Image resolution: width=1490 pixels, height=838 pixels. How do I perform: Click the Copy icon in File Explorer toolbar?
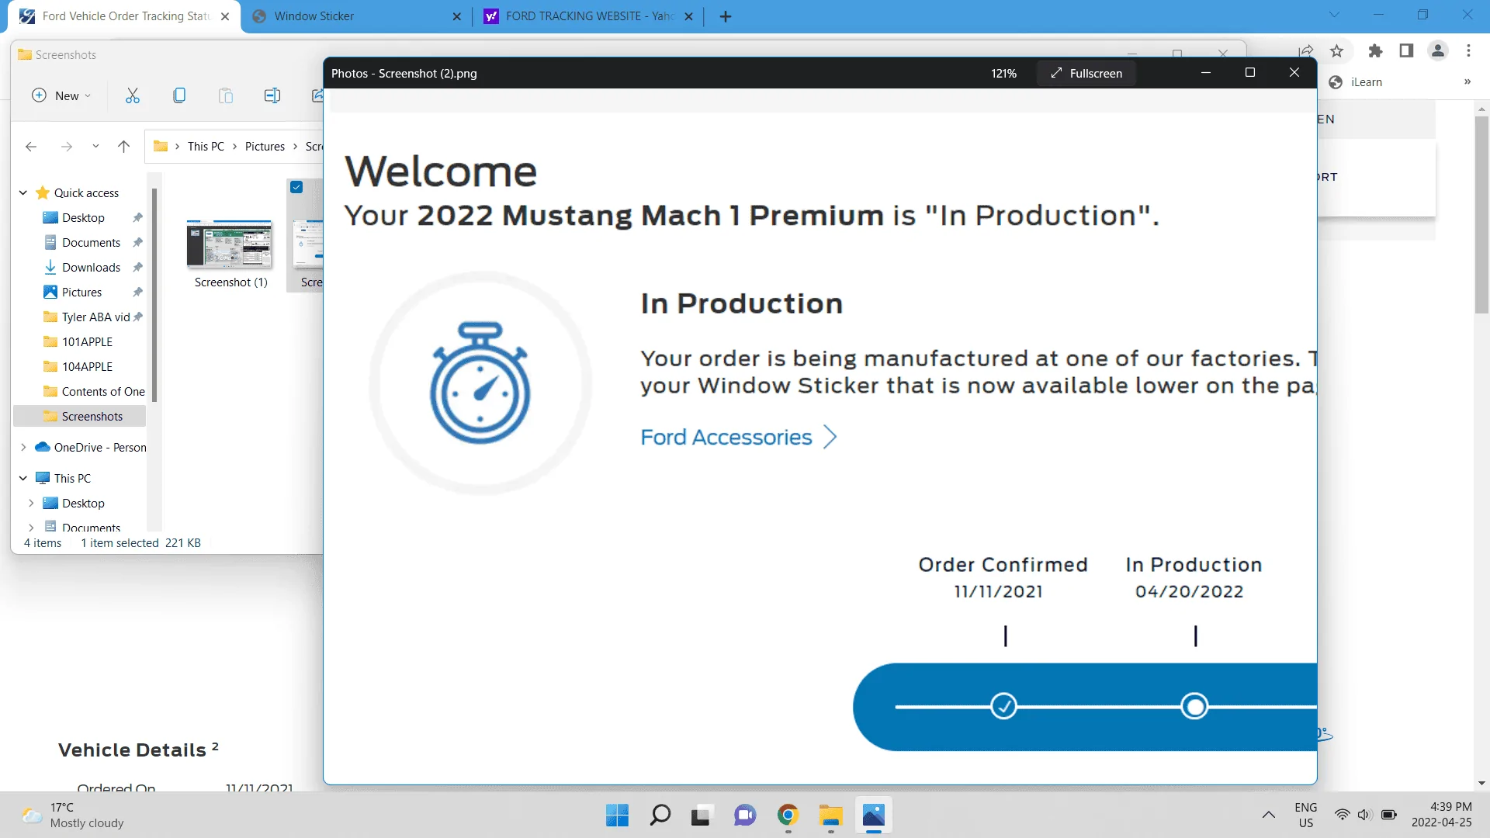(179, 95)
